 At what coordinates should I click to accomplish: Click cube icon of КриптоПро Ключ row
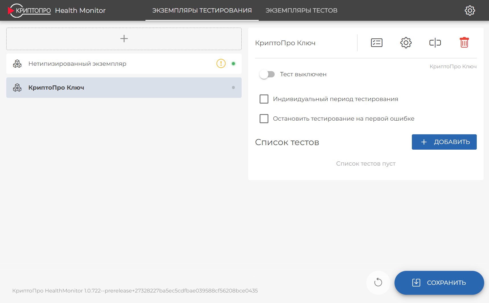17,88
